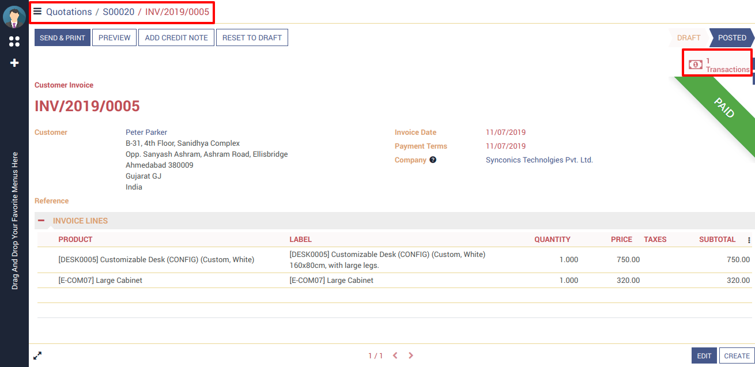Click Reset to Draft button

click(252, 38)
